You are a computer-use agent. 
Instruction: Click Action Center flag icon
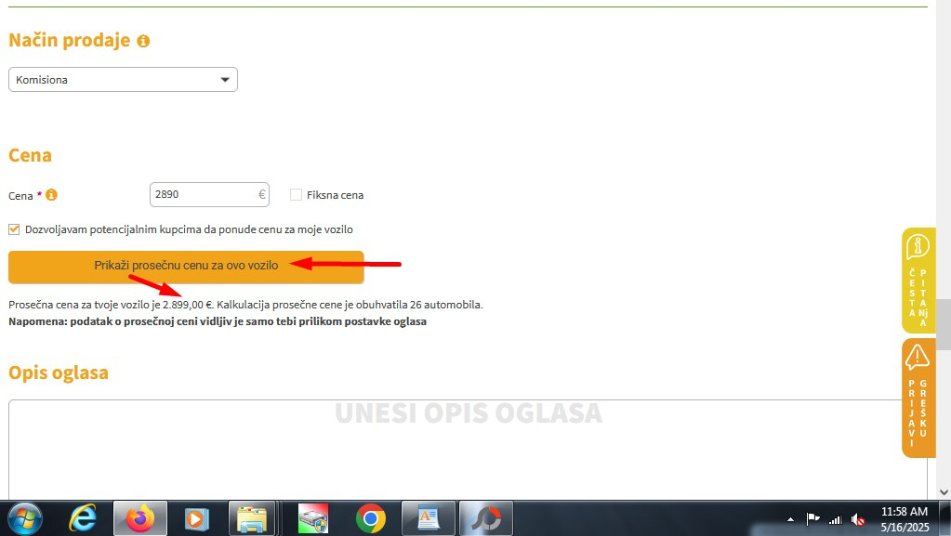tap(812, 519)
